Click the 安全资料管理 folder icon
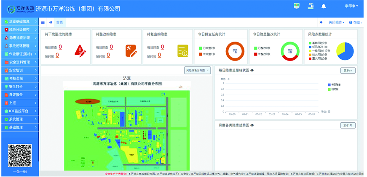The width and height of the screenshot is (367, 177). [x=6, y=62]
